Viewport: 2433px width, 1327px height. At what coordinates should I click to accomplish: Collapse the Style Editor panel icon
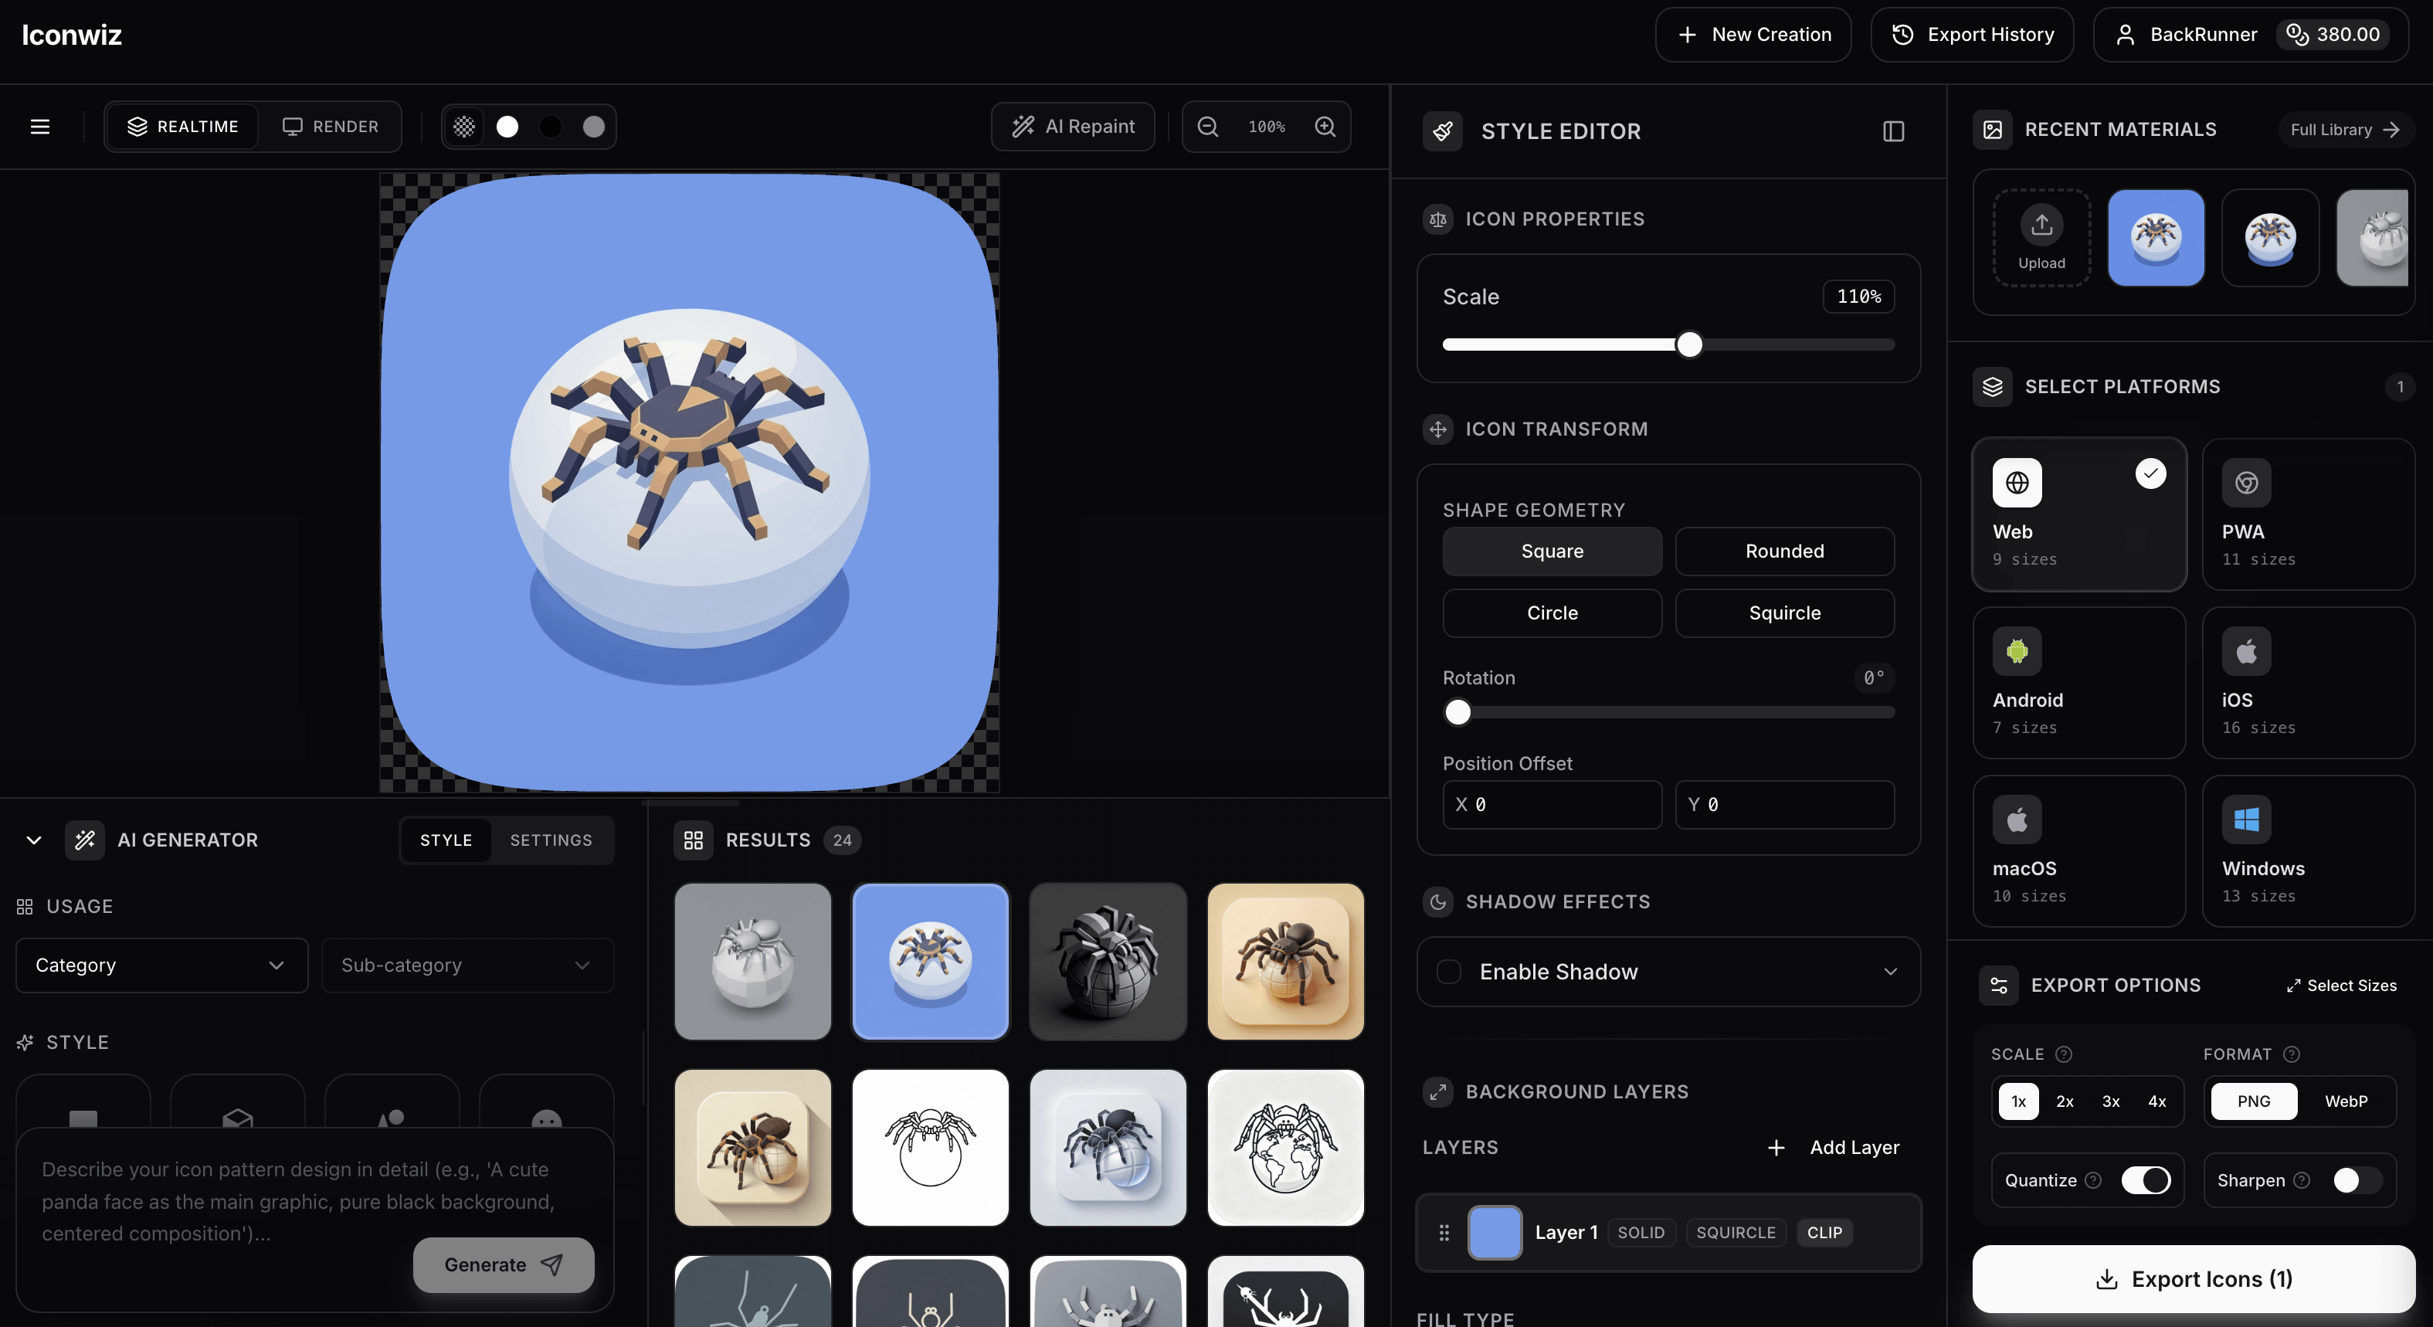pos(1893,131)
